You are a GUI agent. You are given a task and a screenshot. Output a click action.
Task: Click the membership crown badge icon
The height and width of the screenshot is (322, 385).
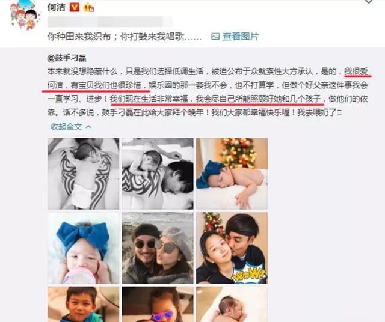pyautogui.click(x=88, y=8)
